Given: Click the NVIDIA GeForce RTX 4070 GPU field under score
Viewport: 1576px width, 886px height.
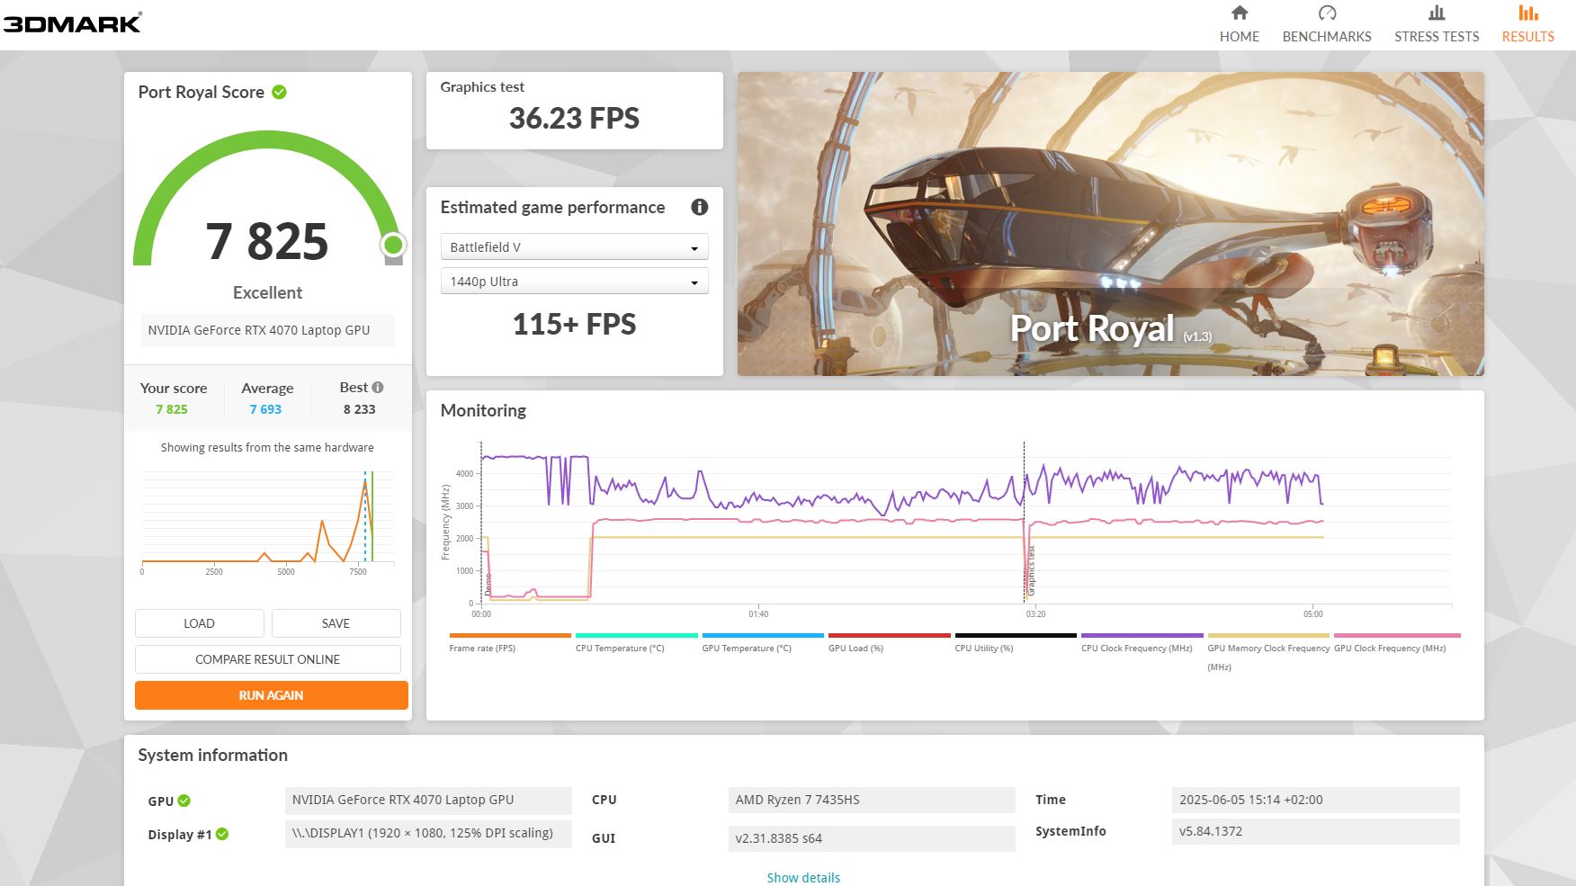Looking at the screenshot, I should (x=267, y=330).
